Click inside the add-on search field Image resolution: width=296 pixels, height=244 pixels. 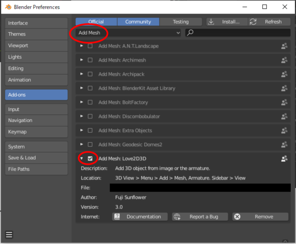coord(238,33)
